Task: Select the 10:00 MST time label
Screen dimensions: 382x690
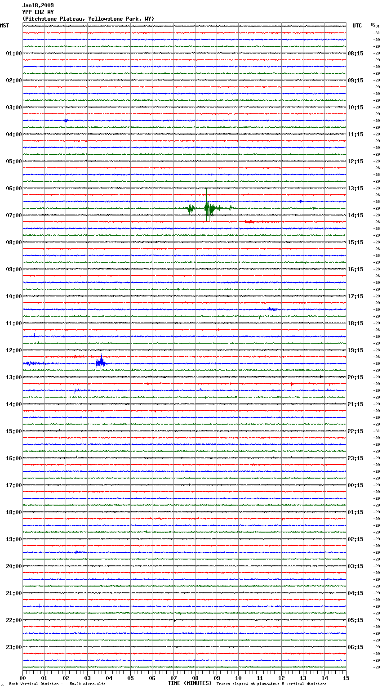Action: click(14, 296)
